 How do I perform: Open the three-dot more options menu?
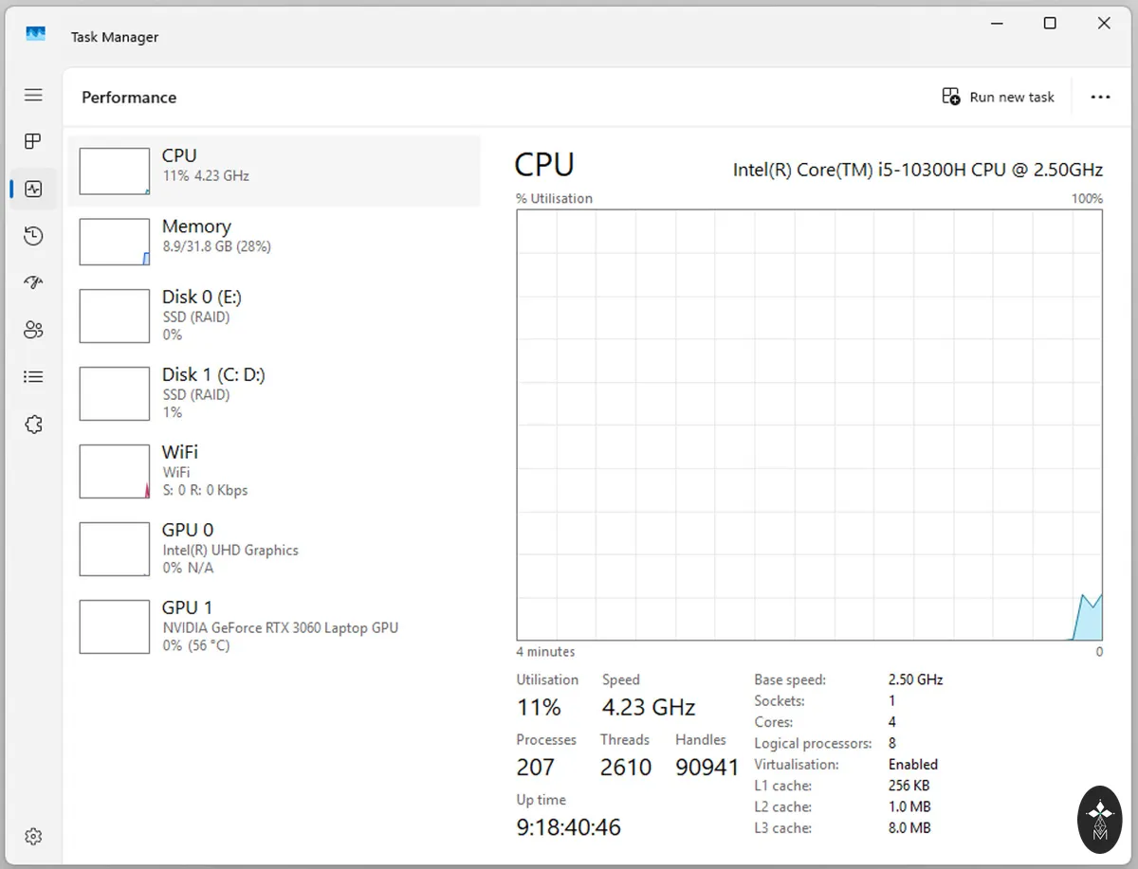pyautogui.click(x=1100, y=97)
